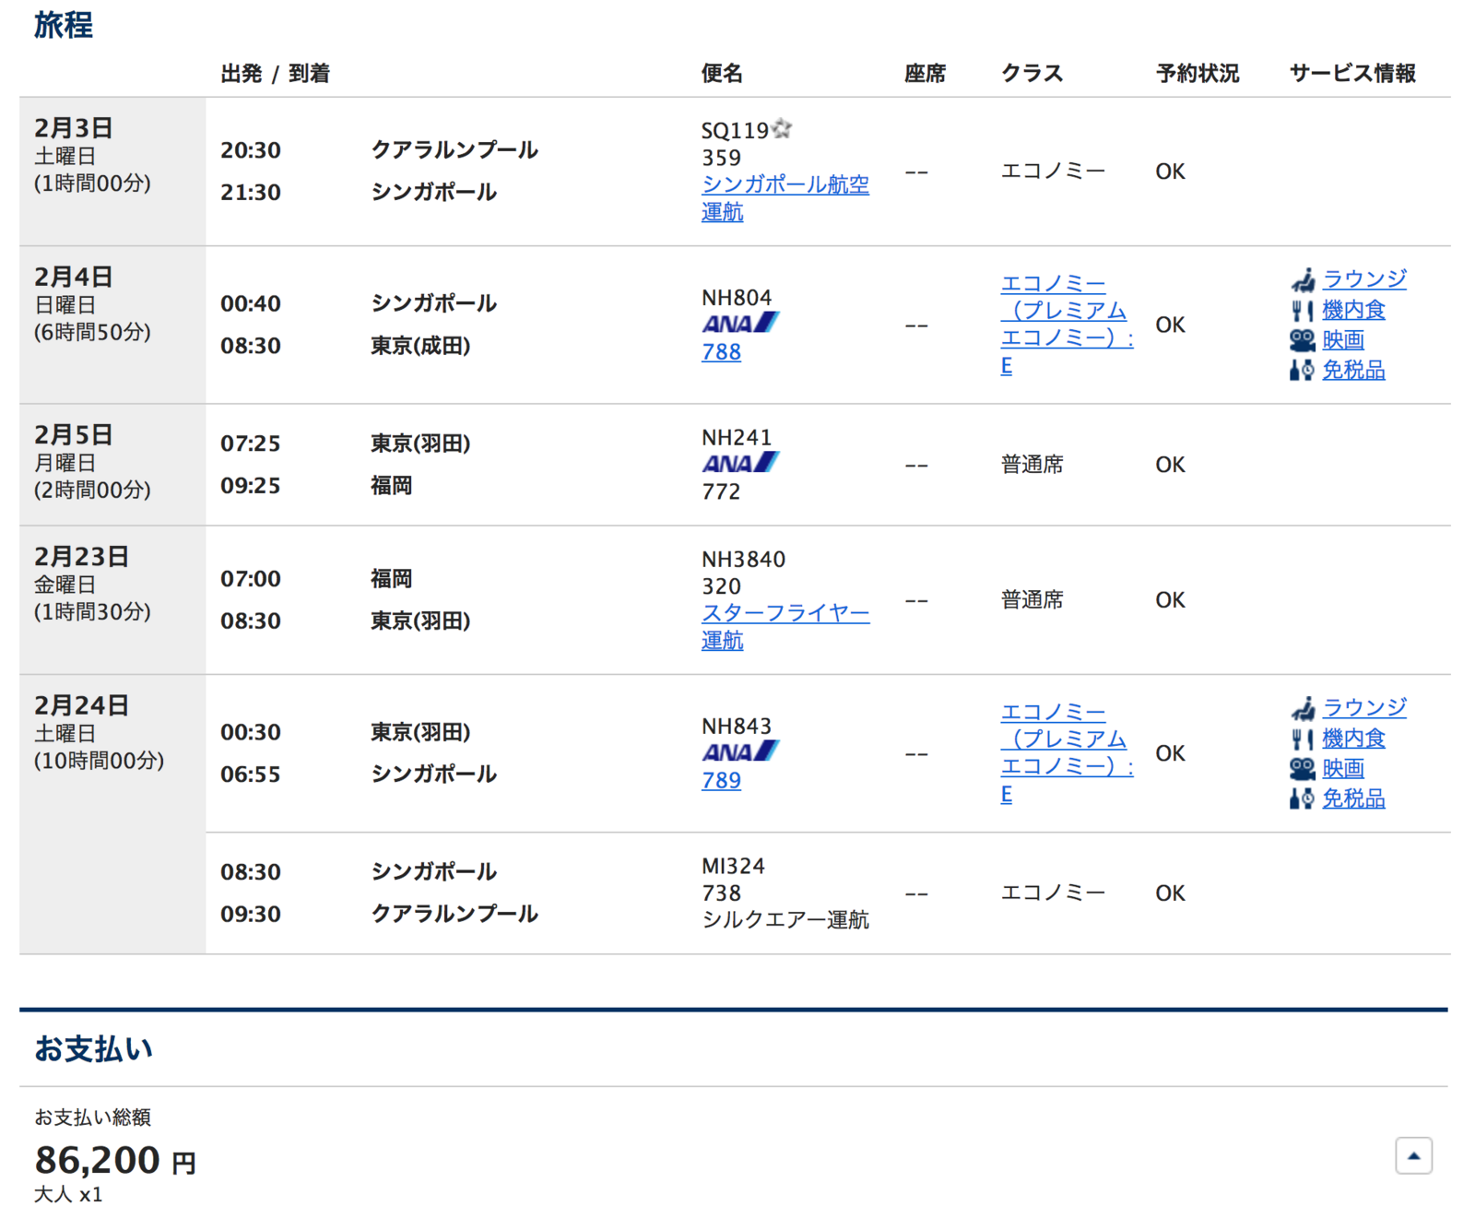Open ラウンジ link in NH804 row

click(1364, 279)
